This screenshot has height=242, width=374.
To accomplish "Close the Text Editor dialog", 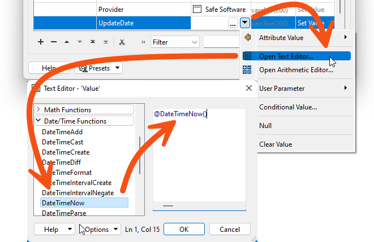I will pyautogui.click(x=249, y=88).
